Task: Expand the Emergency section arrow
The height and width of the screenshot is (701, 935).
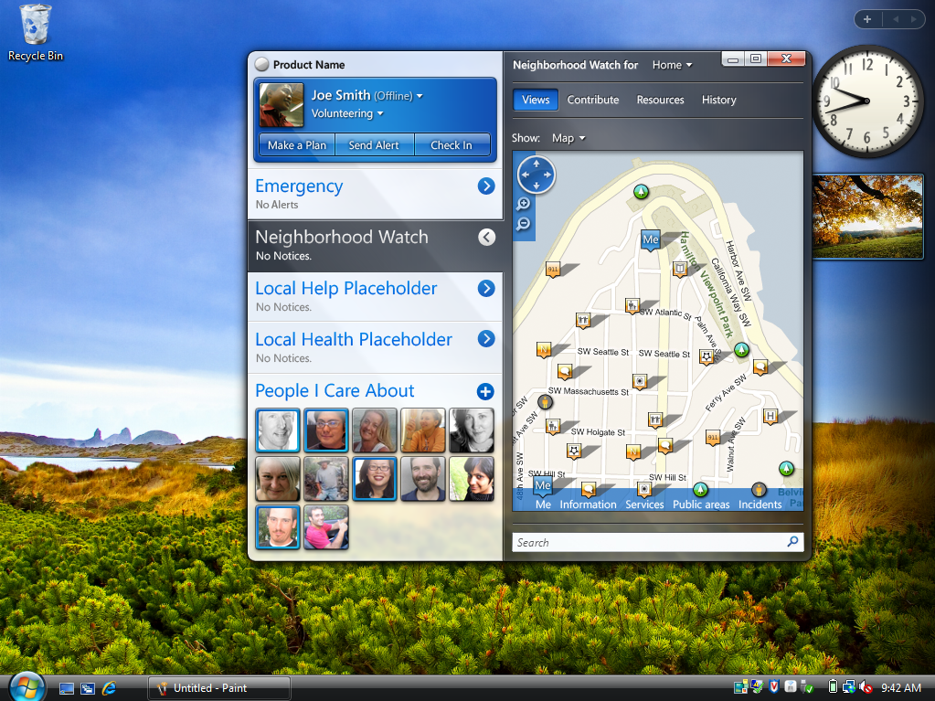Action: [486, 186]
